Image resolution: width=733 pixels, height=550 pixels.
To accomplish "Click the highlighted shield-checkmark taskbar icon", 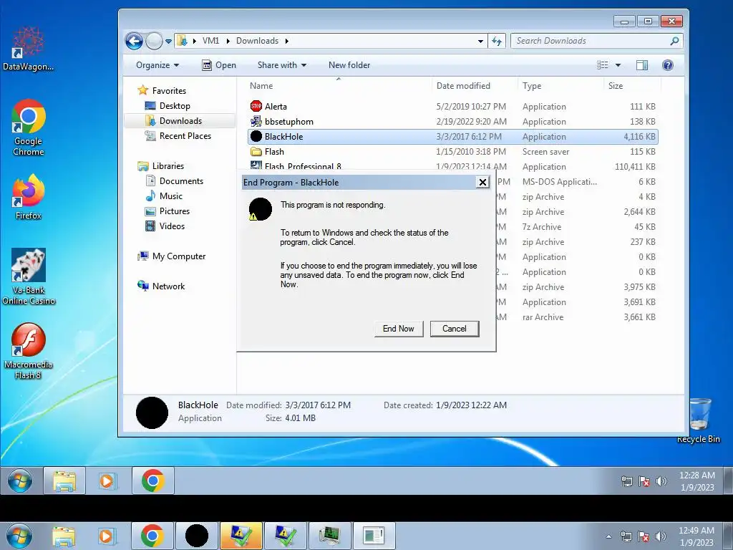I will 241,536.
